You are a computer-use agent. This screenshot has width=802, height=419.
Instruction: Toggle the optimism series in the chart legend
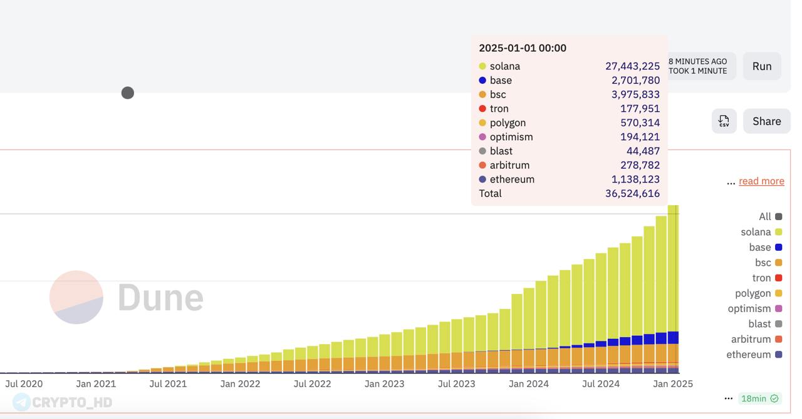755,308
